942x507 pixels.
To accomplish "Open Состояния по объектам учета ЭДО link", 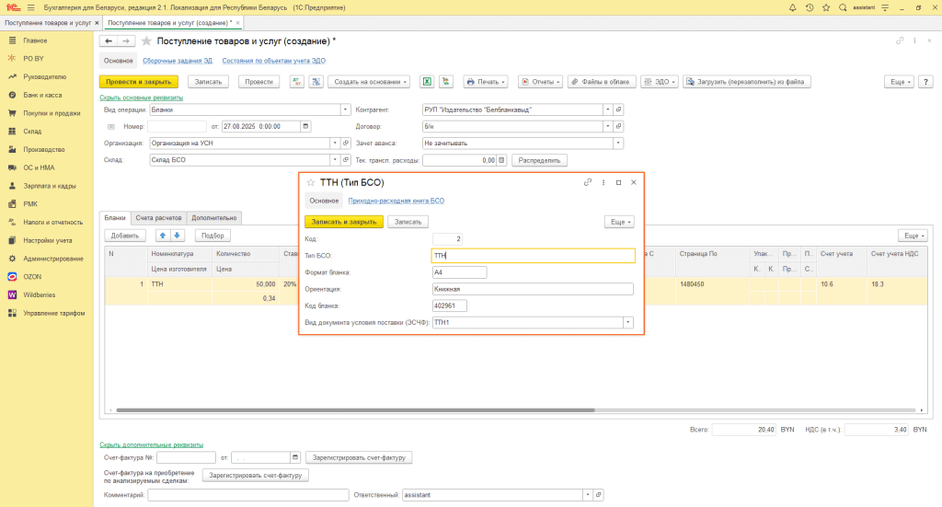I will tap(274, 61).
